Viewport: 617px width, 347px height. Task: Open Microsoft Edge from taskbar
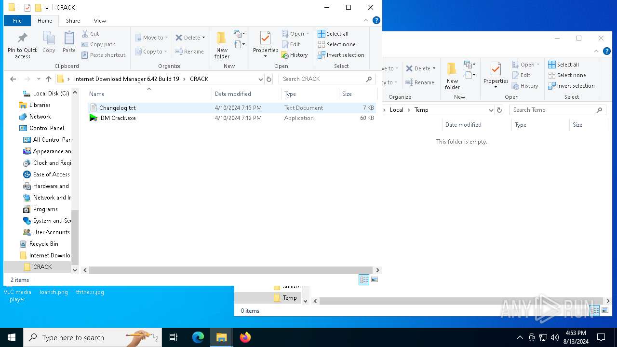coord(198,337)
